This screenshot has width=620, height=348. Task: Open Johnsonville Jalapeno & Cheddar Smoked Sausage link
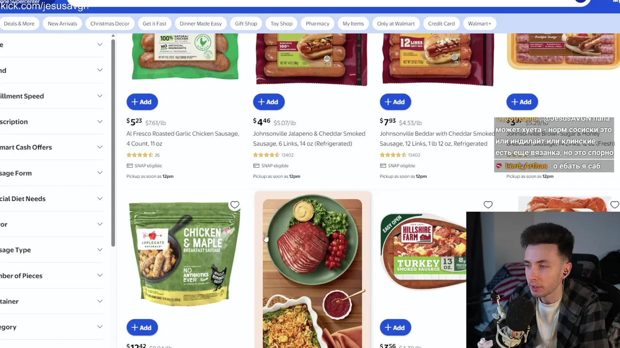(x=309, y=138)
